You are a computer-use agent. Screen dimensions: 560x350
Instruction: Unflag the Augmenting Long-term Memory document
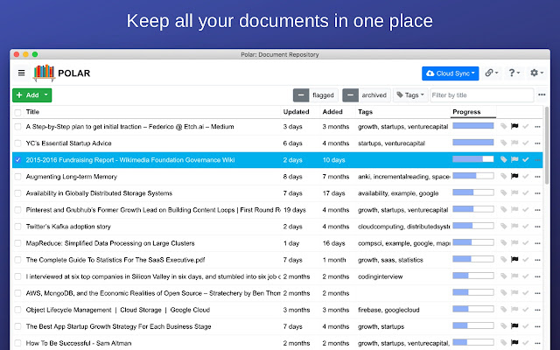tap(514, 176)
